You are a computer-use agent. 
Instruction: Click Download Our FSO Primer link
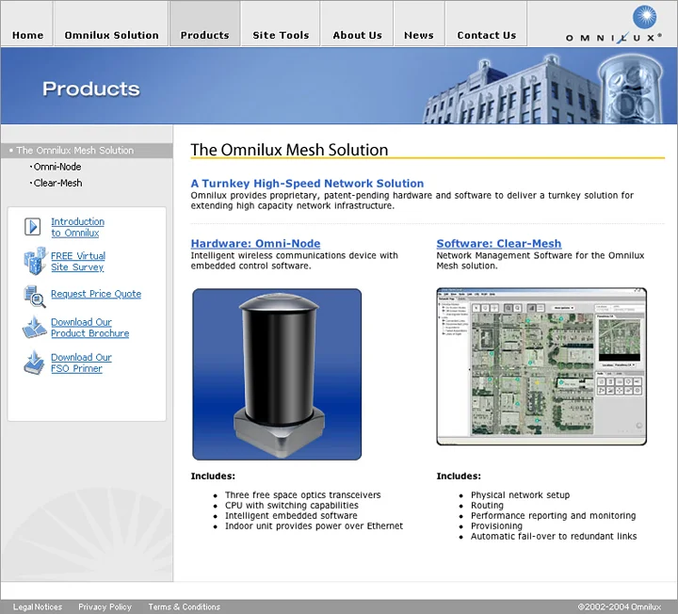pos(81,363)
